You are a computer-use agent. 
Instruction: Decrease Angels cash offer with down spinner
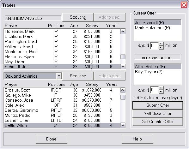[161, 47]
